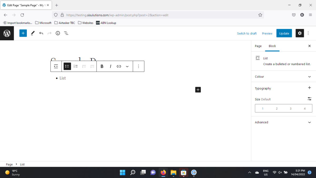The width and height of the screenshot is (316, 178).
Task: Toggle italic formatting on the list
Action: (x=110, y=66)
